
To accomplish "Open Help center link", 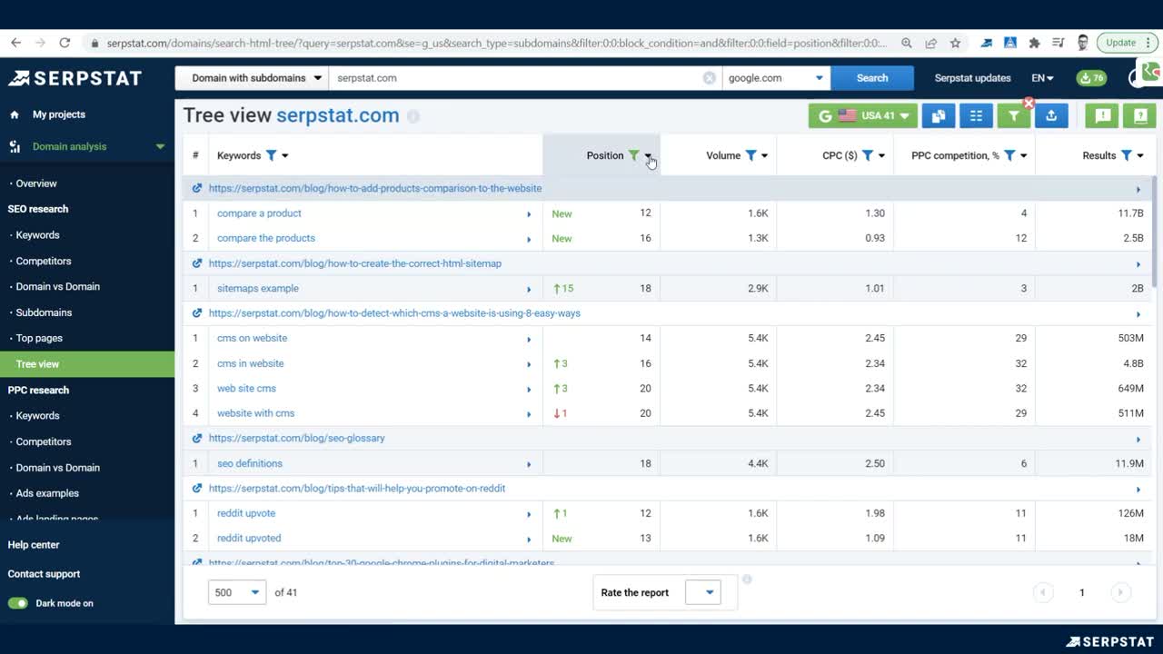I will 34,545.
